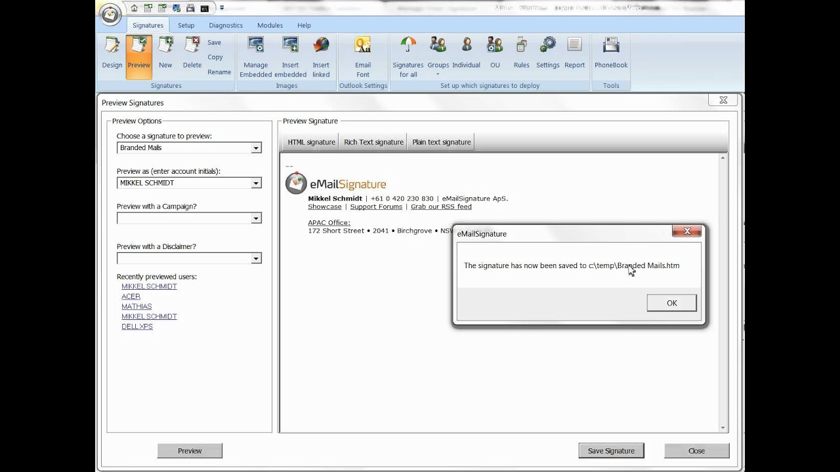Click the command prompt icon in quick access toolbar
Screen dimensions: 840x472
click(205, 9)
